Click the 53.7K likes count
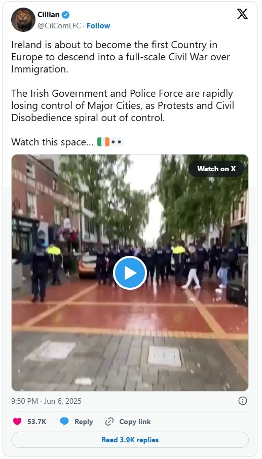The image size is (262, 459). [37, 422]
